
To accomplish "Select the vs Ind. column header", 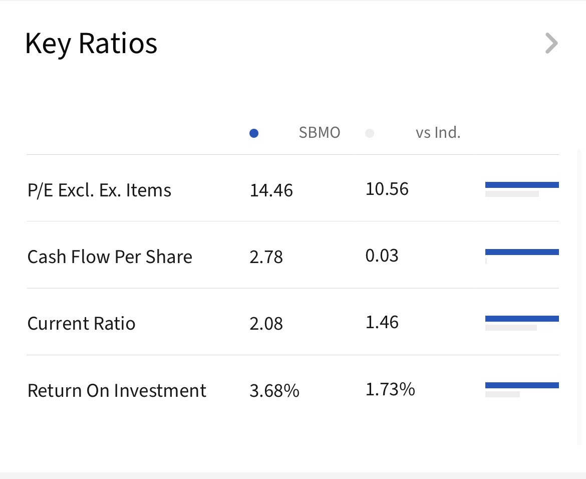I will [x=438, y=133].
